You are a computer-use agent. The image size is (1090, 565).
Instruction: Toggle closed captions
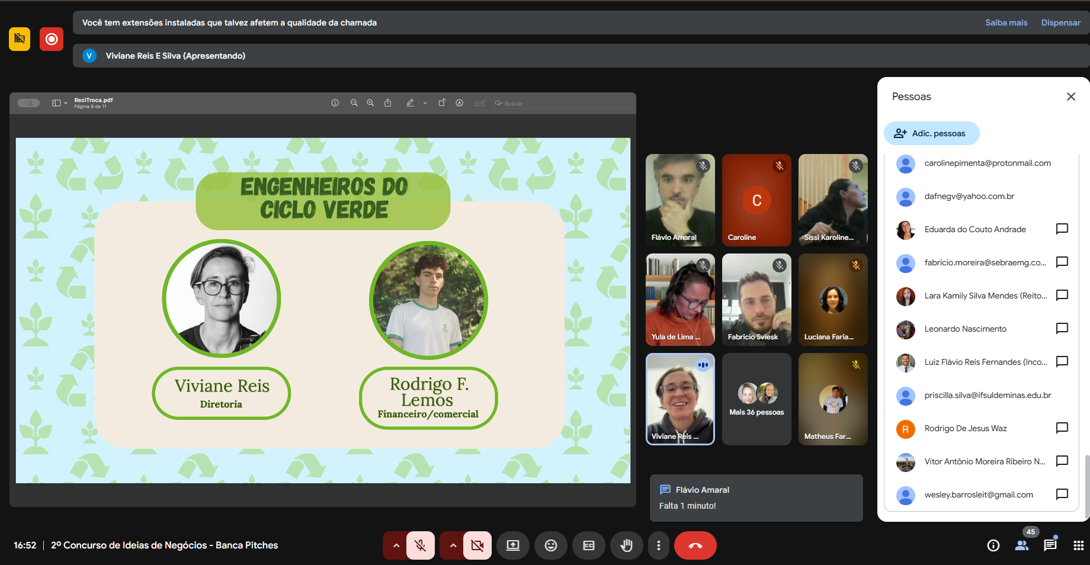(x=588, y=545)
